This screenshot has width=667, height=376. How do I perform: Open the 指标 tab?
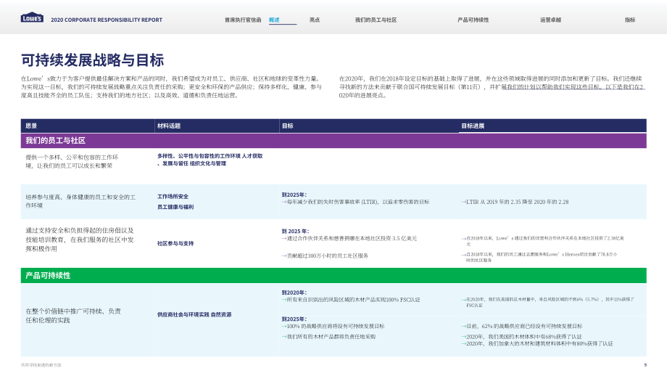click(x=630, y=20)
